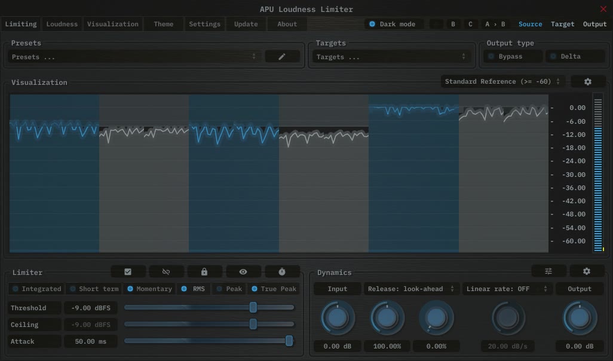Image resolution: width=613 pixels, height=361 pixels.
Task: Open the Settings tab
Action: point(204,24)
